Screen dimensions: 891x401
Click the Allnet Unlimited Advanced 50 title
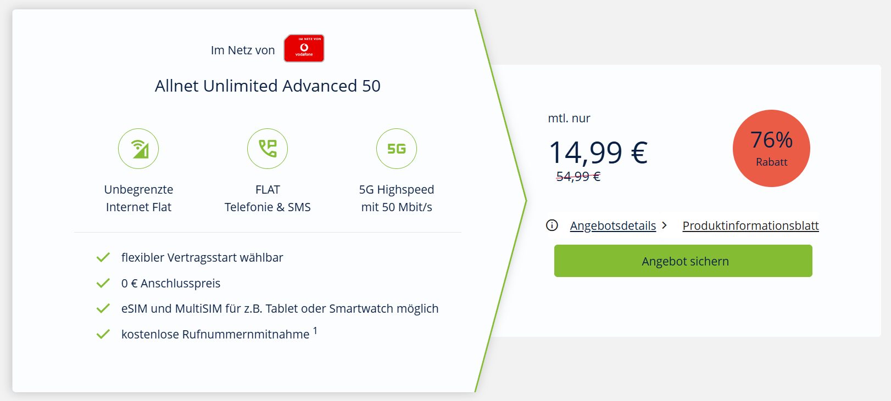(268, 86)
